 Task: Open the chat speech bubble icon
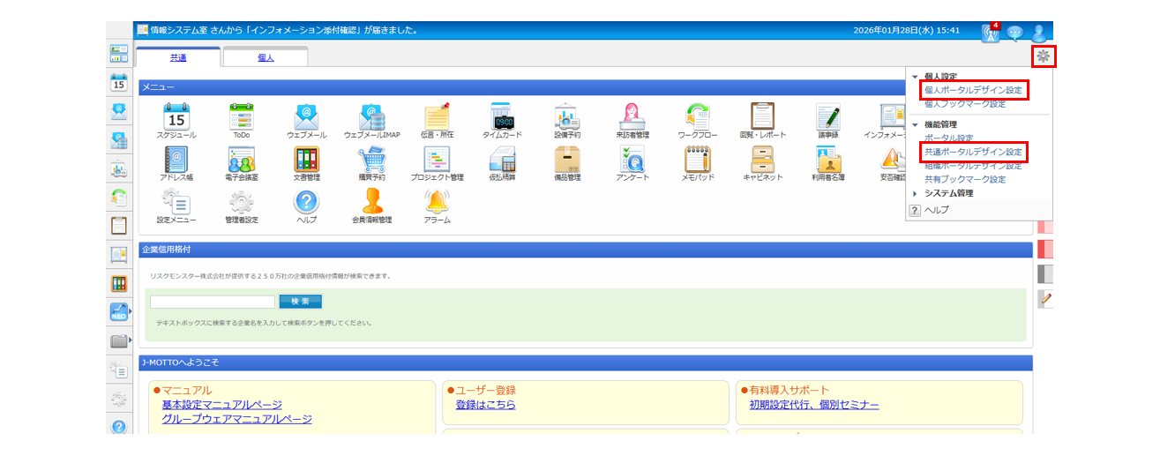click(1015, 33)
